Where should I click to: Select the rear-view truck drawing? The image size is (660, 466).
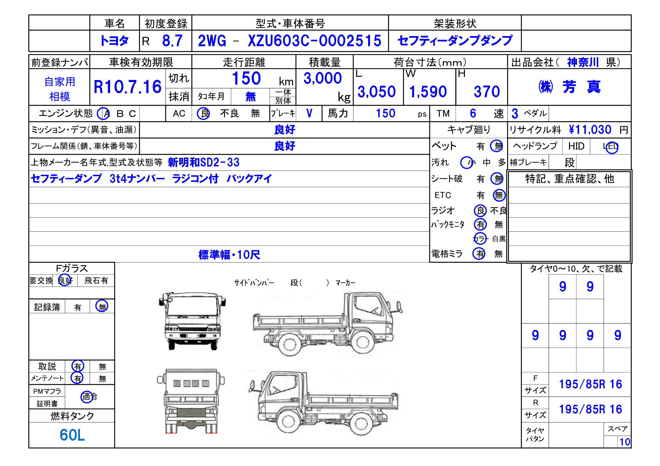click(x=191, y=401)
